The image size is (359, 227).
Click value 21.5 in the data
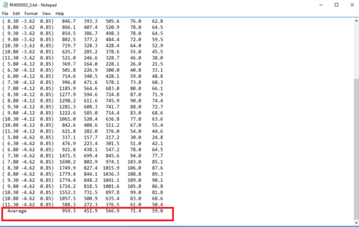(157, 64)
